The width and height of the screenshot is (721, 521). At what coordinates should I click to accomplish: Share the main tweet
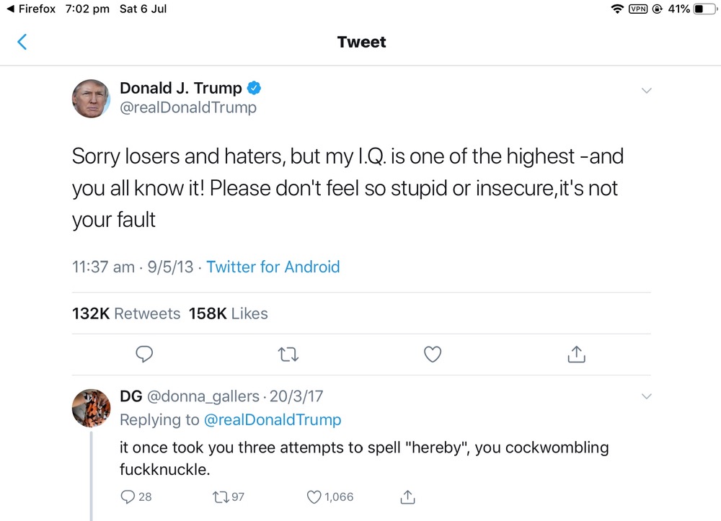pyautogui.click(x=576, y=354)
